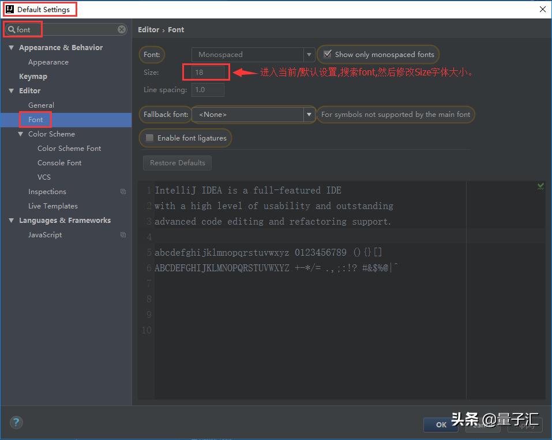Viewport: 552px width, 440px height.
Task: Click preview line 'advanced code editing and refactoring support.'
Action: (273, 221)
